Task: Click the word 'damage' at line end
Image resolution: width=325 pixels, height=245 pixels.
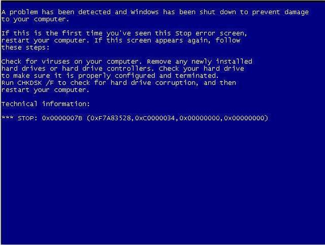Action: [297, 12]
